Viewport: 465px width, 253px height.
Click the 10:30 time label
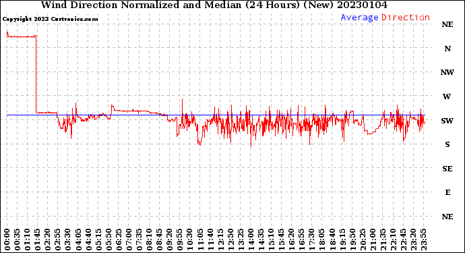tap(190, 240)
